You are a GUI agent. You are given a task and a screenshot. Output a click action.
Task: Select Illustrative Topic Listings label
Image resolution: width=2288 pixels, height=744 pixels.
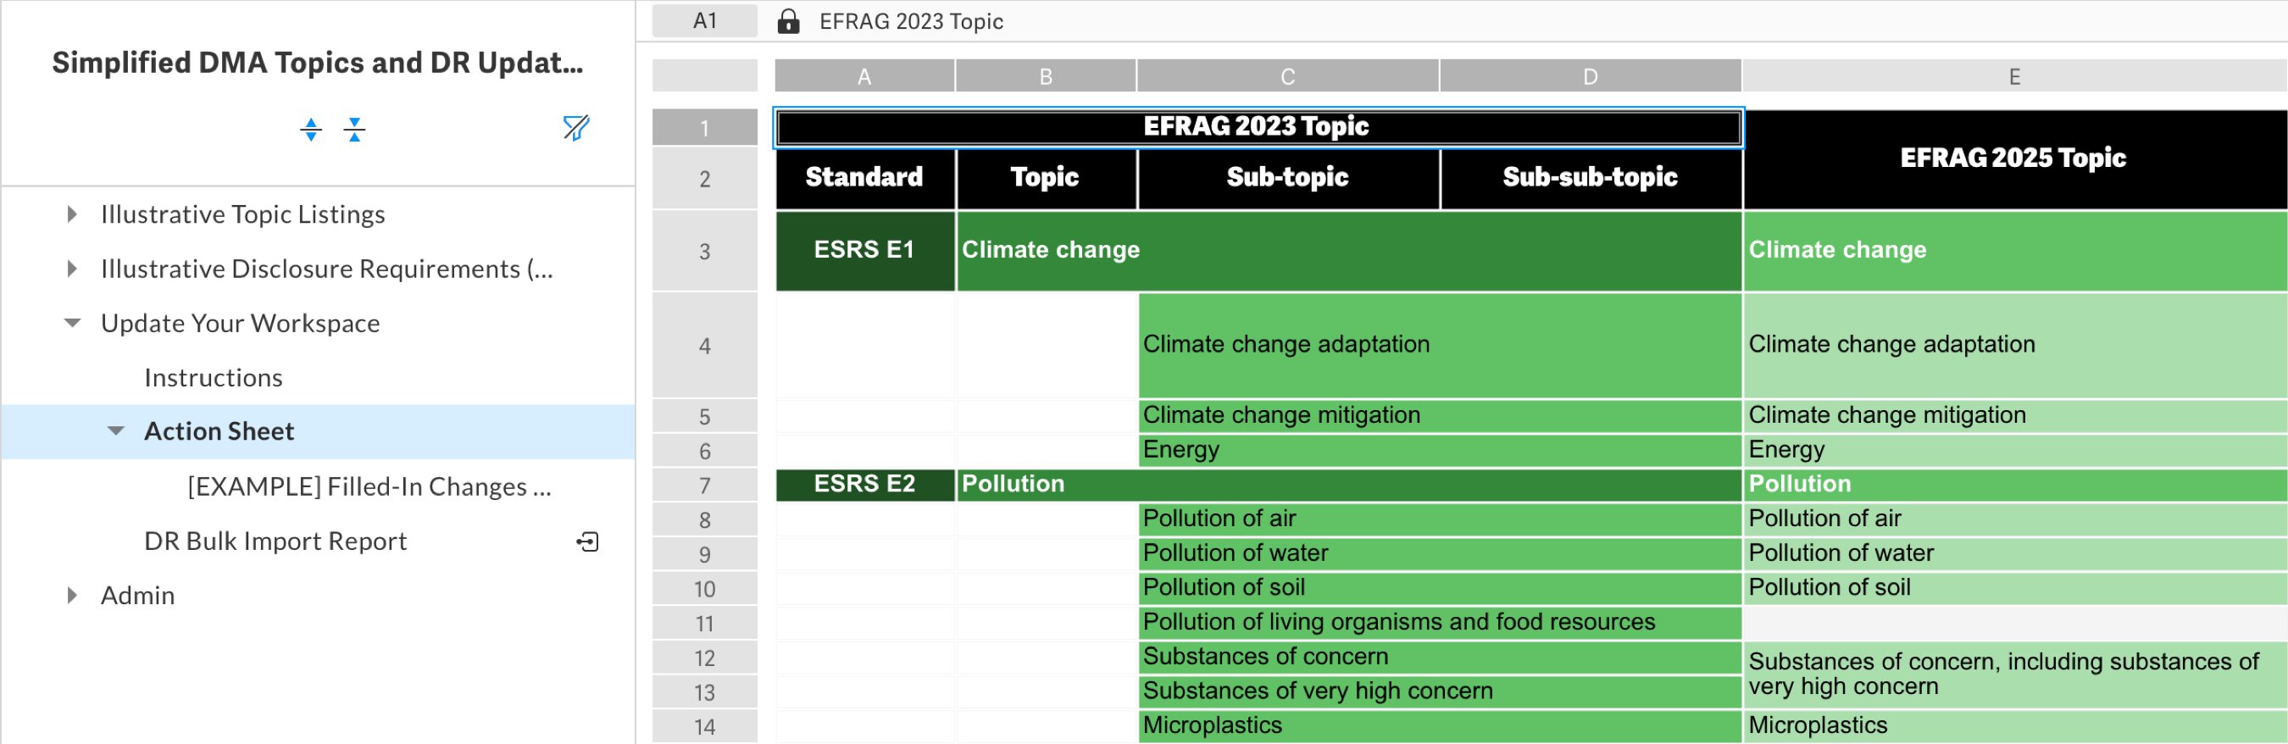[x=242, y=214]
